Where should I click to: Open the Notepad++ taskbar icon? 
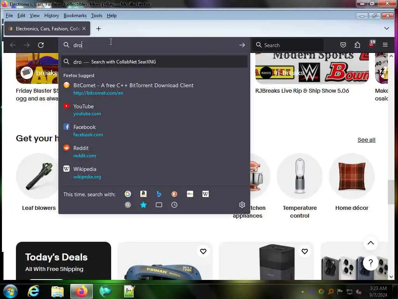pyautogui.click(x=129, y=291)
